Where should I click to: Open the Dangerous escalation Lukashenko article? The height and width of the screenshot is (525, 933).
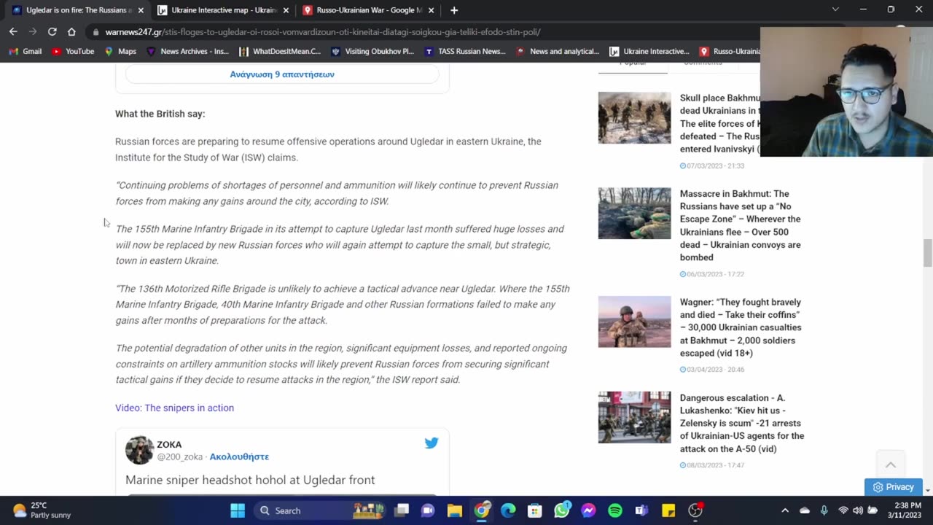(742, 423)
